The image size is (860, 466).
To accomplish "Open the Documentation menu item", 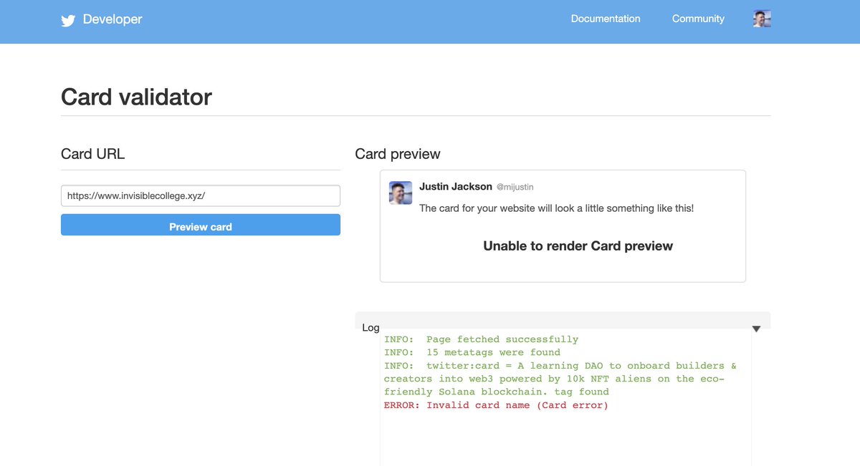I will click(606, 19).
